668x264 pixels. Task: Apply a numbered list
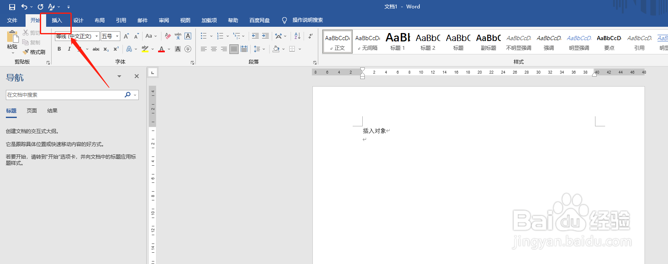click(220, 36)
